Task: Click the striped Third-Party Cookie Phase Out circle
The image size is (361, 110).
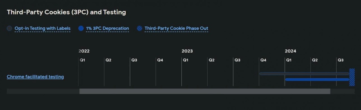Action: pyautogui.click(x=139, y=28)
